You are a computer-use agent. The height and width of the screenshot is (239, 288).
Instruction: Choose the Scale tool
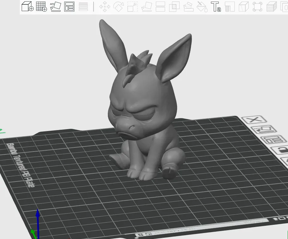coord(132,7)
